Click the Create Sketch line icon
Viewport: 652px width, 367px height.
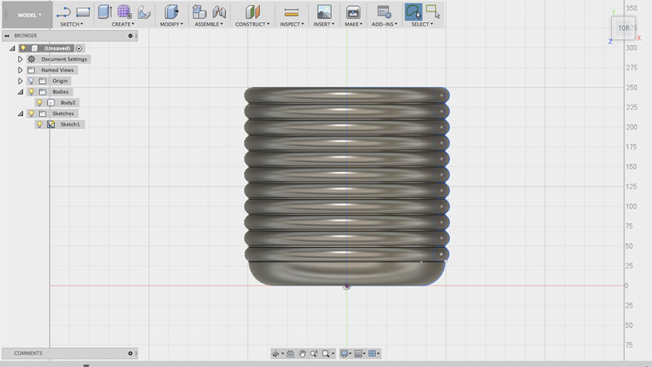(x=64, y=11)
